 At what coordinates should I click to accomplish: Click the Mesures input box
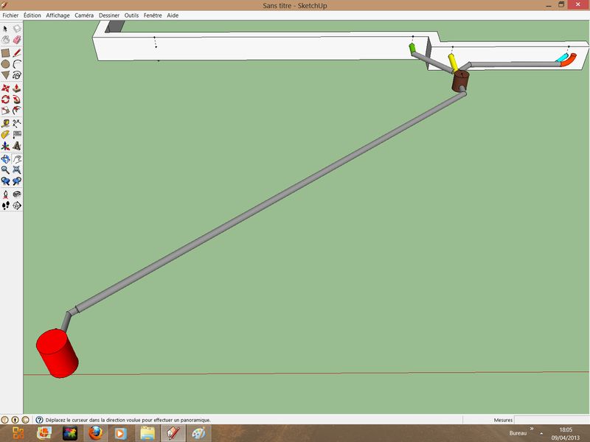coord(552,420)
